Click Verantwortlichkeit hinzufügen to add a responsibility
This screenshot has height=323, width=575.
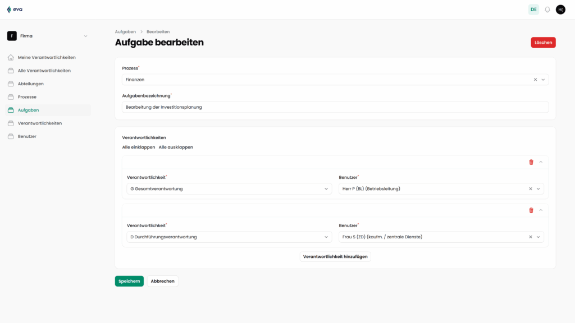[x=335, y=256]
